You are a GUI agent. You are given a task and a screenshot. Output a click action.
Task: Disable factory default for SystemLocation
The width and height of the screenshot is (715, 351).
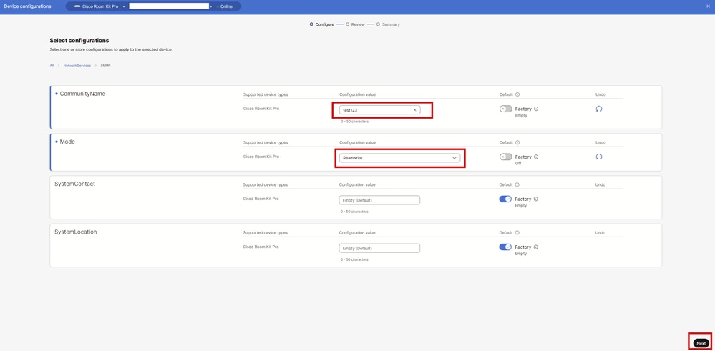[x=505, y=247]
